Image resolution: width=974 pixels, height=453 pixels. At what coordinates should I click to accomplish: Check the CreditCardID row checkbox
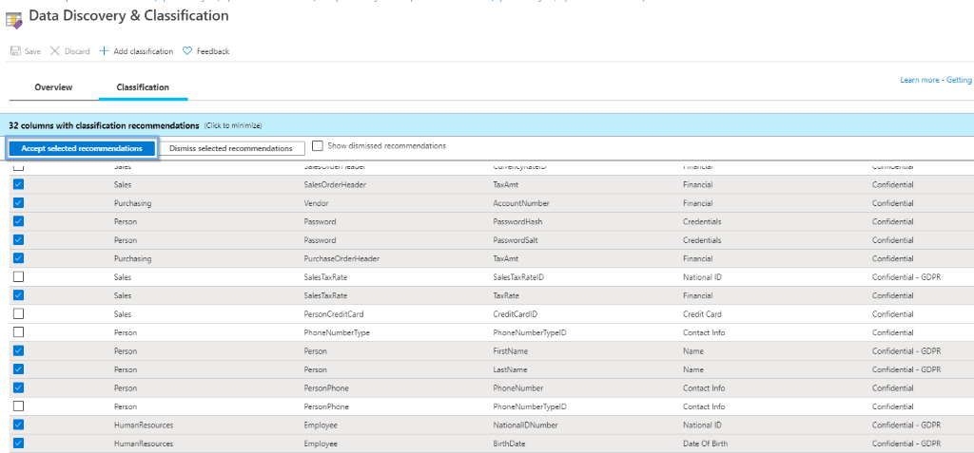tap(19, 313)
